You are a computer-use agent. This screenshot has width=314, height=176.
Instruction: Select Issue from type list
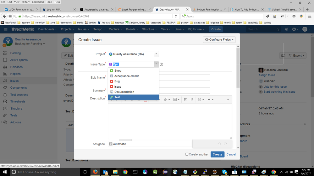(x=133, y=87)
